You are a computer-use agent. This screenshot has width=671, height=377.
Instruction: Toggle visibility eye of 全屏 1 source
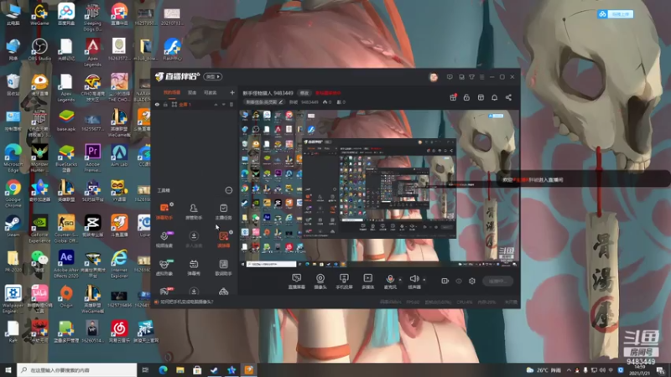point(157,104)
